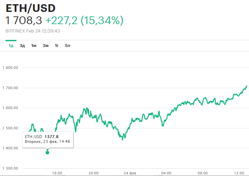This screenshot has height=176, width=249.
Task: Switch chart to 5л range
Action: 67,46
